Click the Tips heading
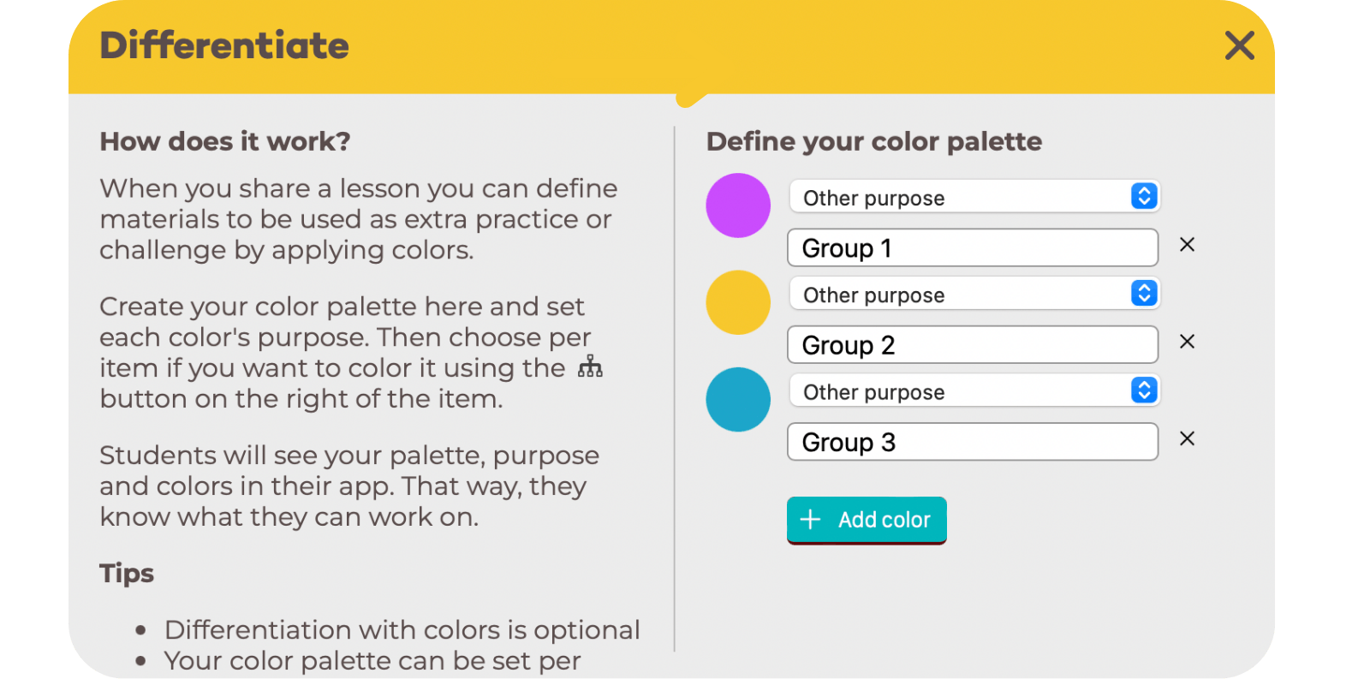This screenshot has height=685, width=1370. click(127, 573)
